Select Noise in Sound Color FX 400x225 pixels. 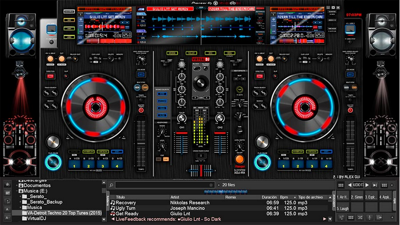click(x=162, y=94)
